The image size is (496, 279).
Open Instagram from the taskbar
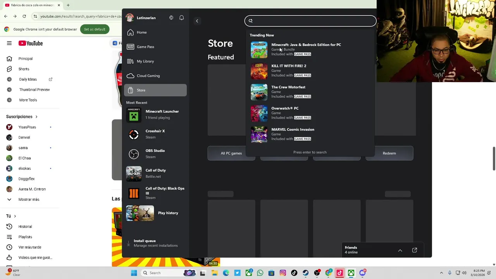click(x=283, y=273)
